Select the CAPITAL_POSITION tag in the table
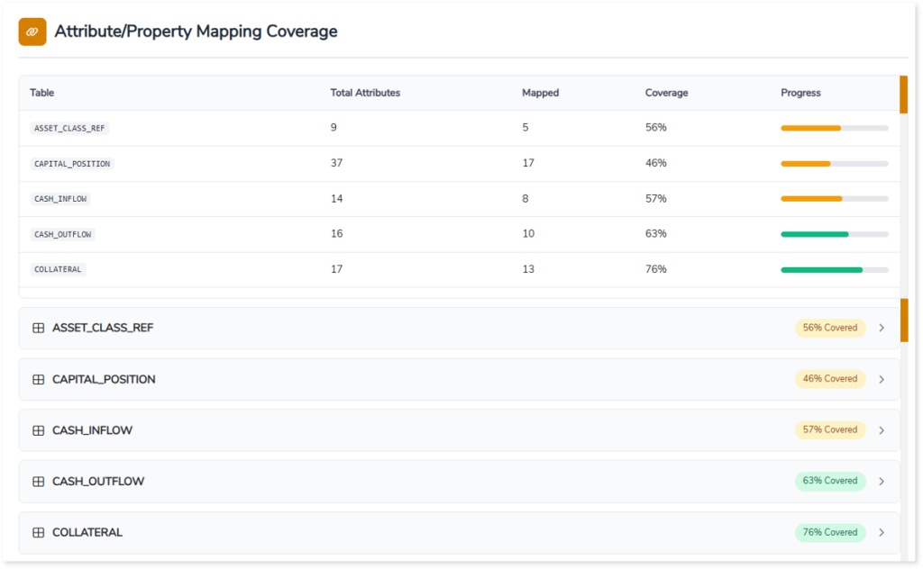The height and width of the screenshot is (569, 923). [72, 164]
